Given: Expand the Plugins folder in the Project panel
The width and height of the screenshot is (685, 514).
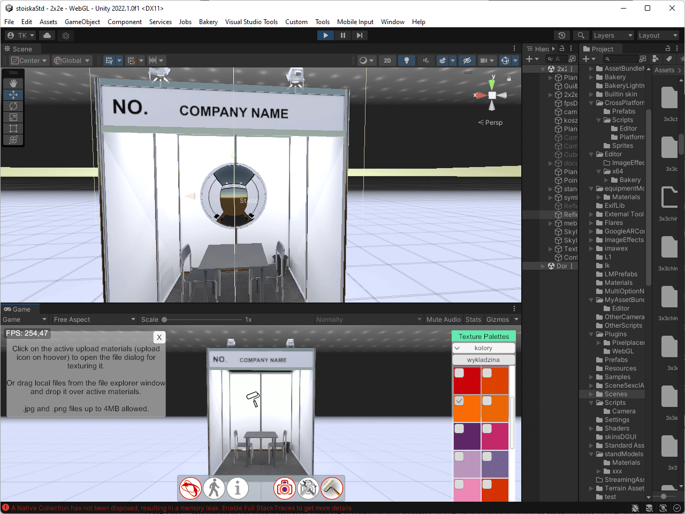Looking at the screenshot, I should [590, 334].
